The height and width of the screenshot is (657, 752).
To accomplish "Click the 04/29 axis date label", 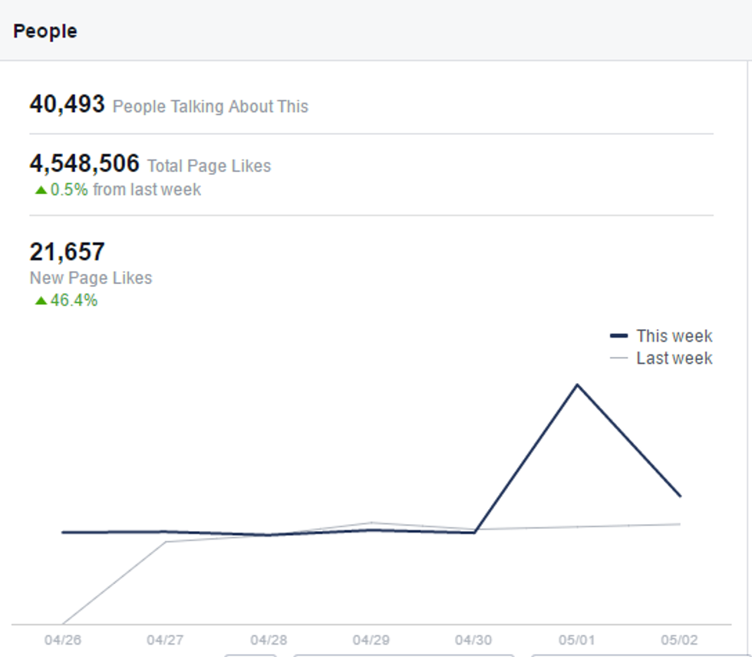I will click(x=371, y=639).
